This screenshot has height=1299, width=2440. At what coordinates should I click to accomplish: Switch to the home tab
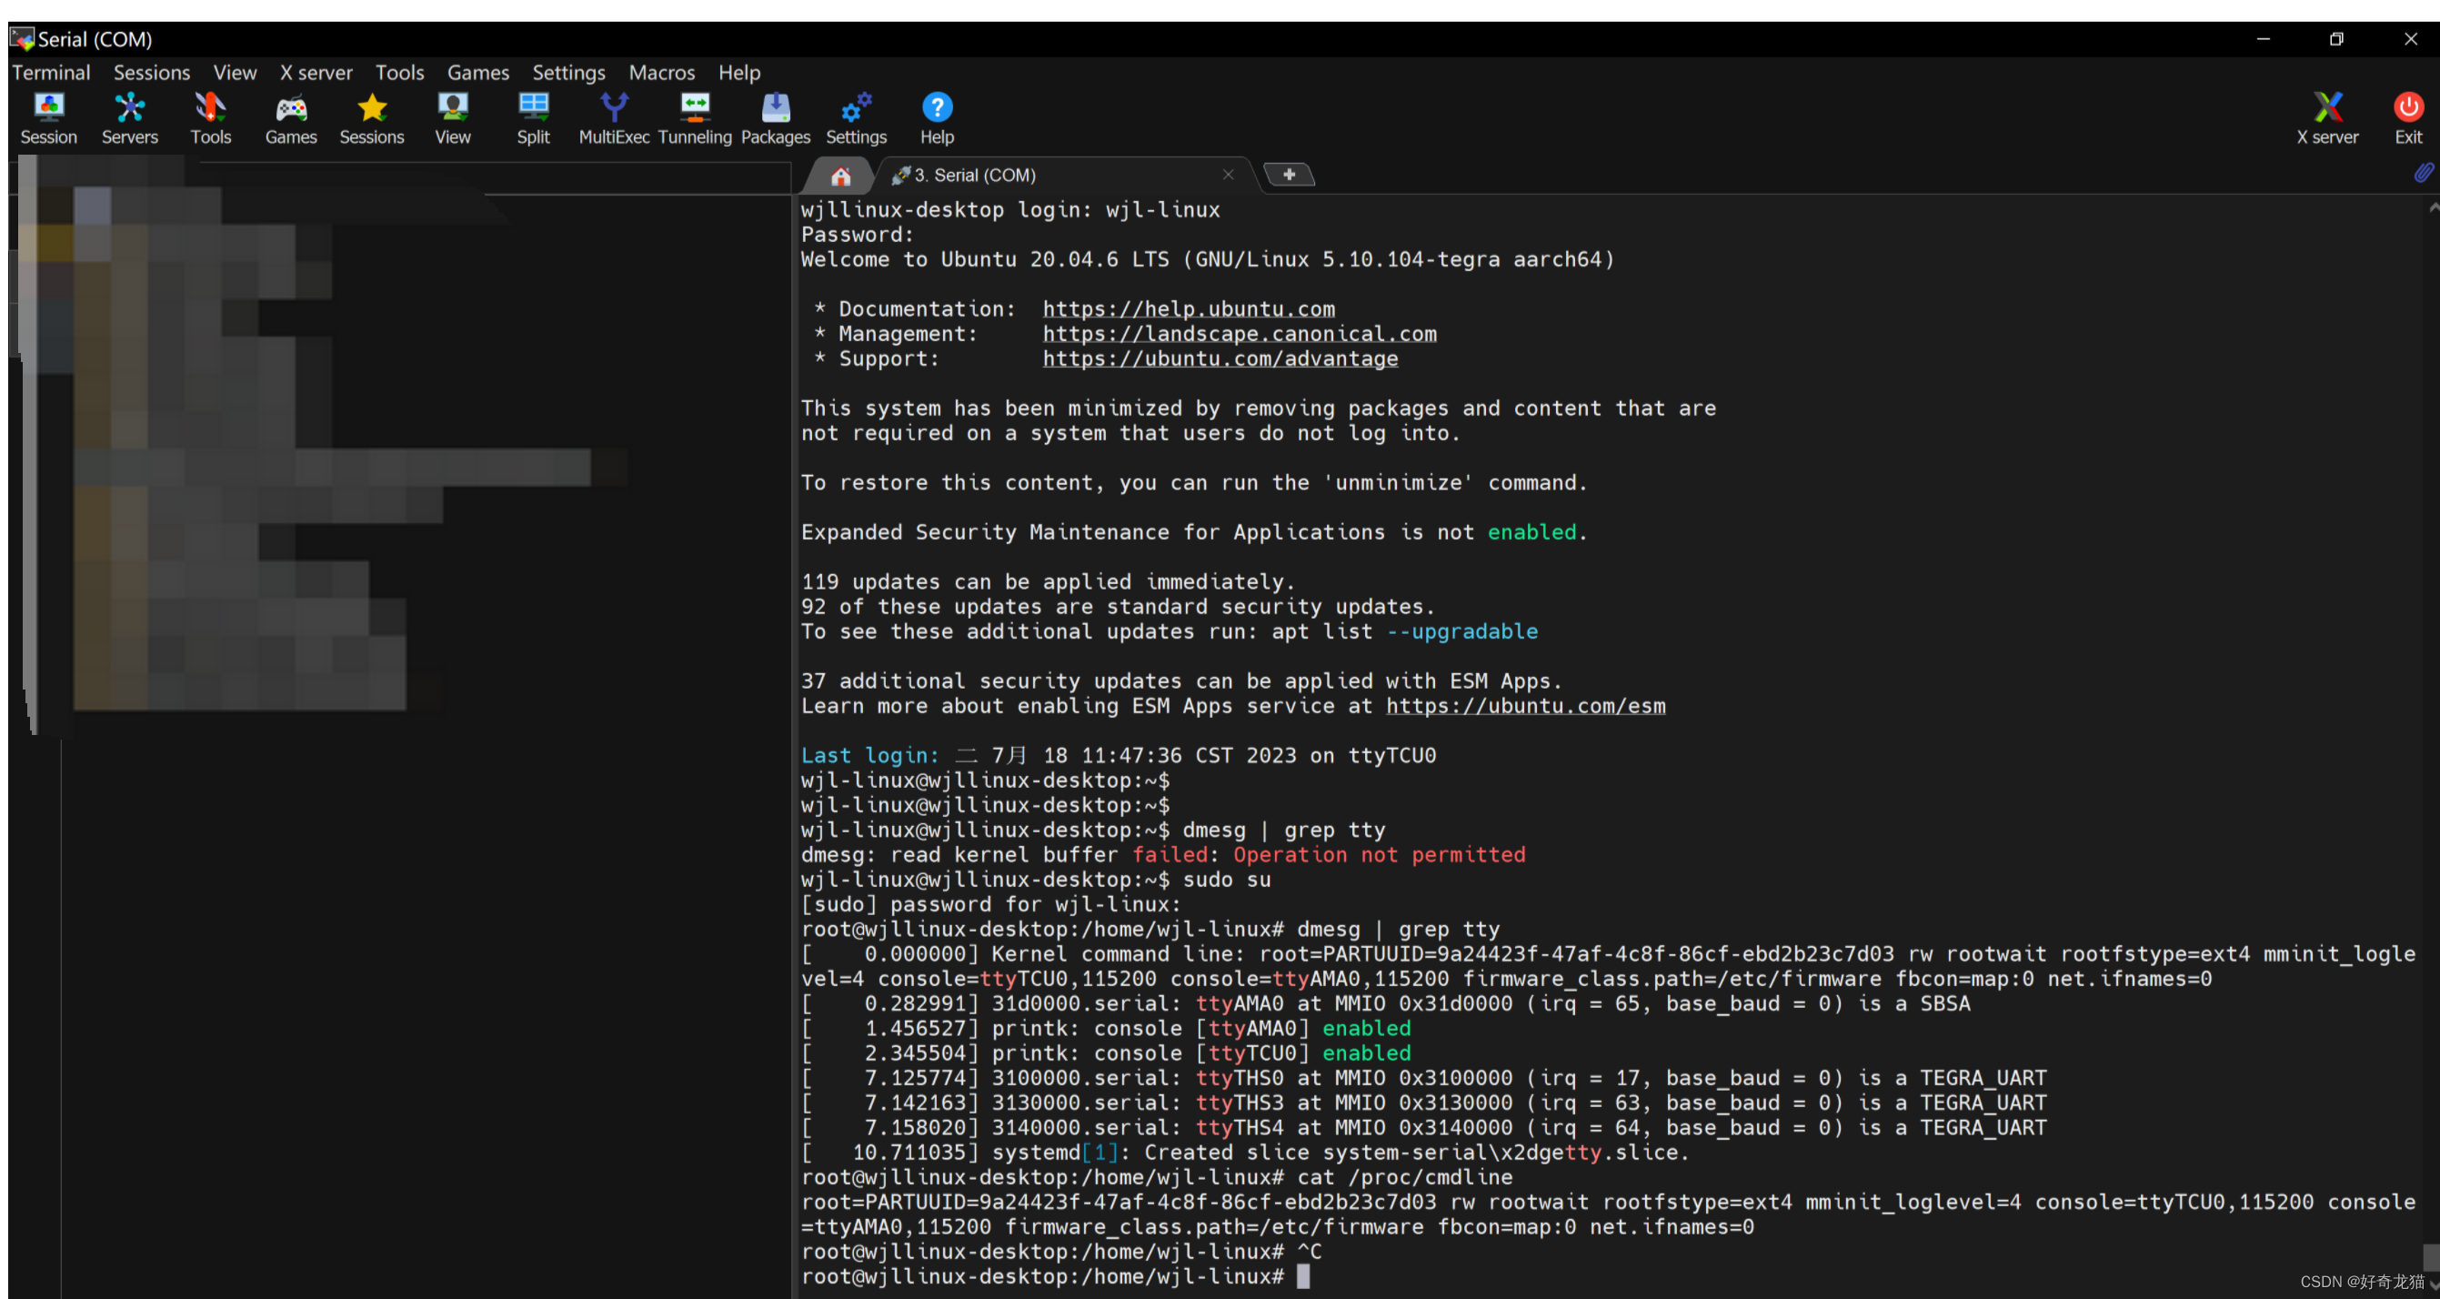point(841,175)
